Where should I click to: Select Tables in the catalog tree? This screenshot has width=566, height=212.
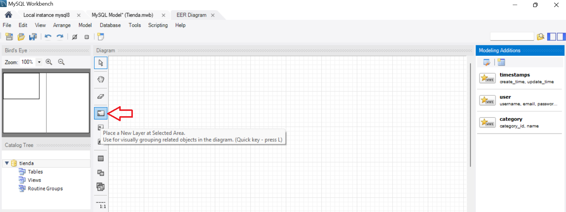click(x=35, y=172)
